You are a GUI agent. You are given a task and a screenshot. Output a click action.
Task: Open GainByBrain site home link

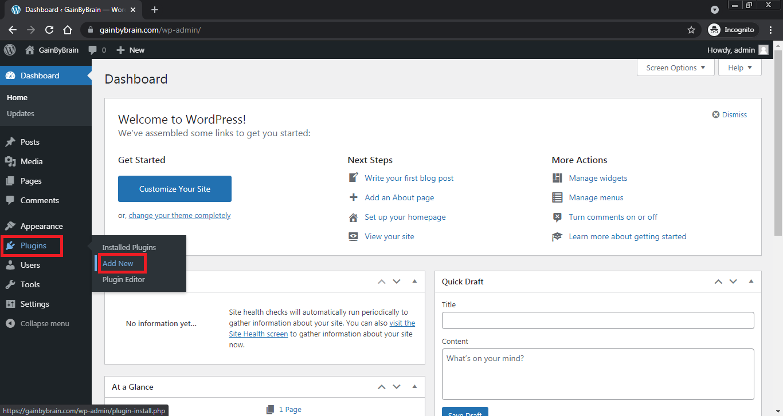(x=52, y=50)
